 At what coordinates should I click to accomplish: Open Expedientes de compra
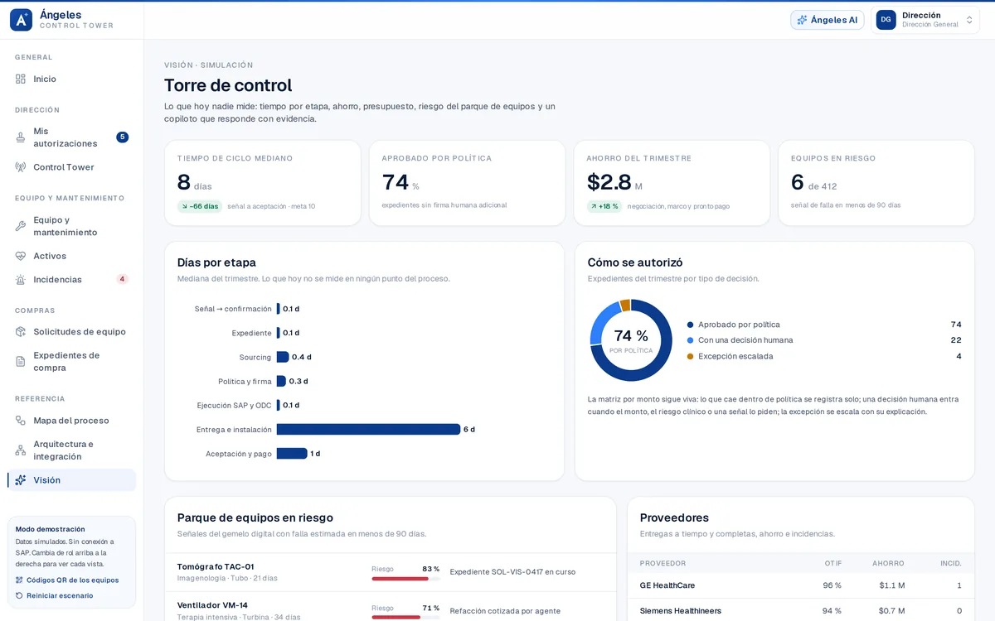click(71, 362)
